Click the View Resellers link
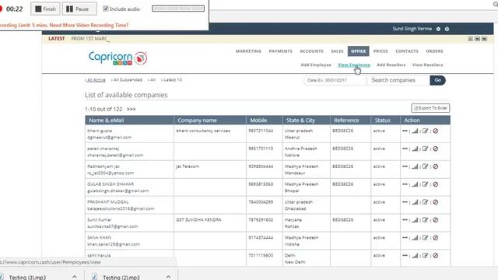 (427, 65)
